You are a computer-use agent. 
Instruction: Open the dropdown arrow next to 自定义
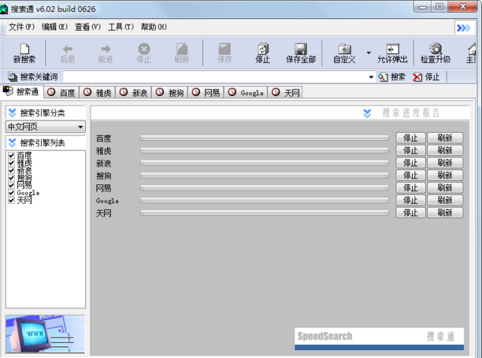[x=369, y=53]
